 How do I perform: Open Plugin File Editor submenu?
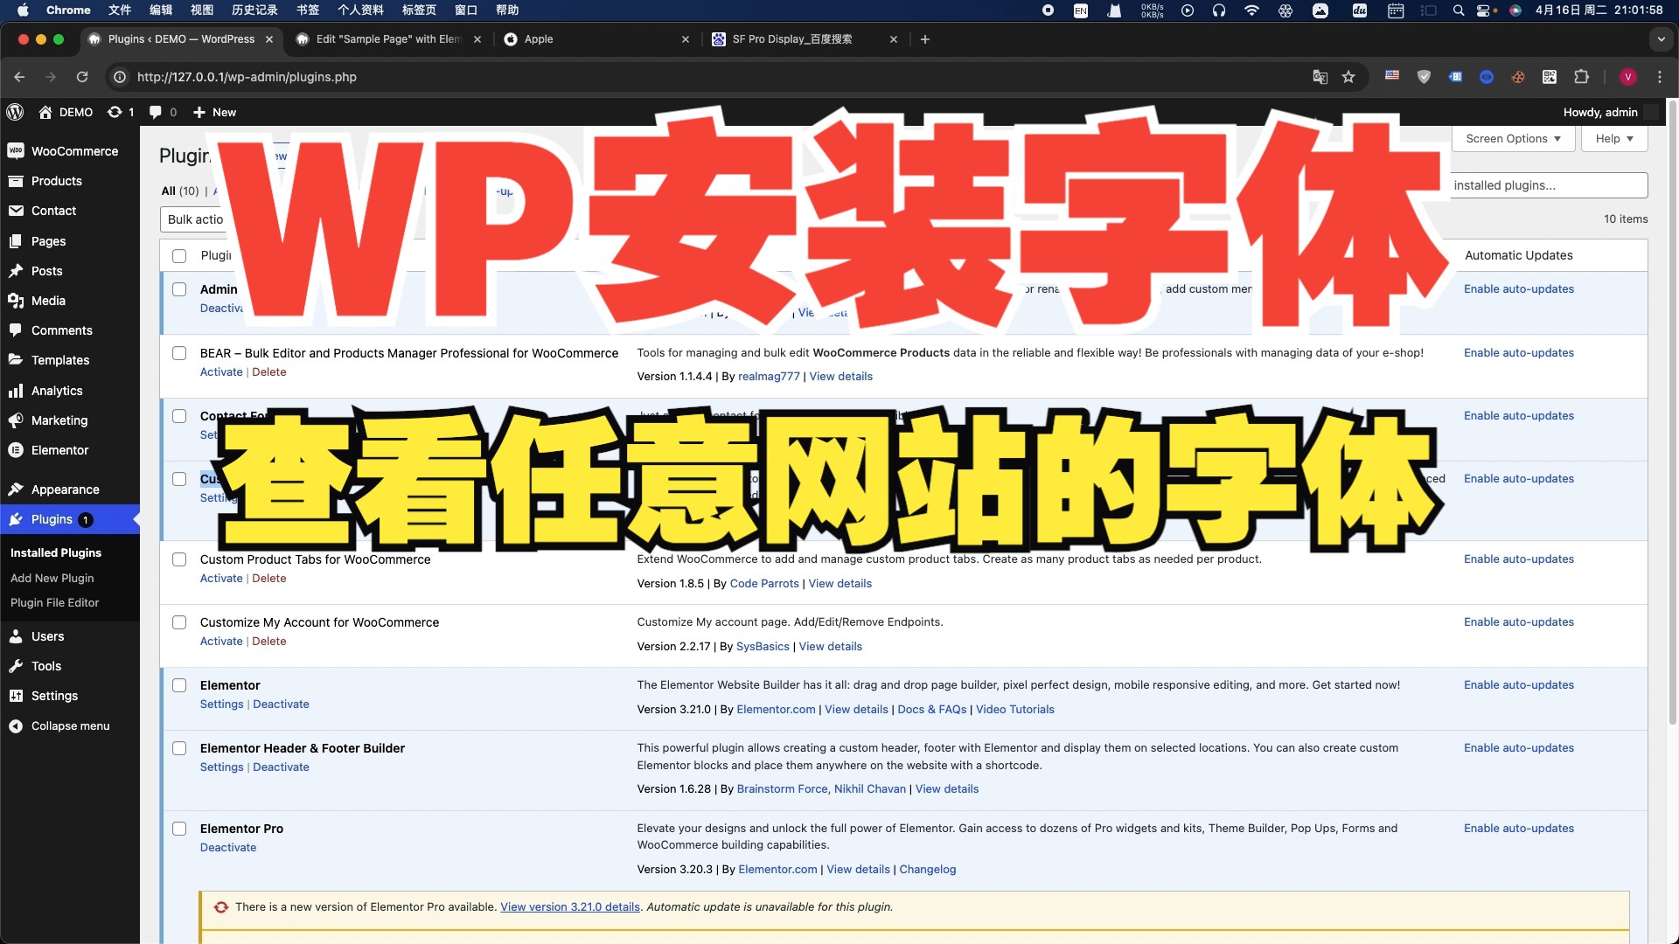click(54, 602)
